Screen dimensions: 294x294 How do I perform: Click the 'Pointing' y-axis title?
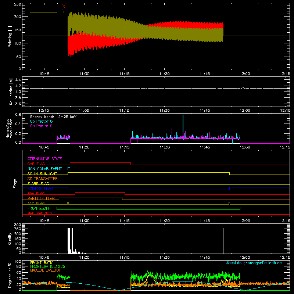[x=10, y=36]
